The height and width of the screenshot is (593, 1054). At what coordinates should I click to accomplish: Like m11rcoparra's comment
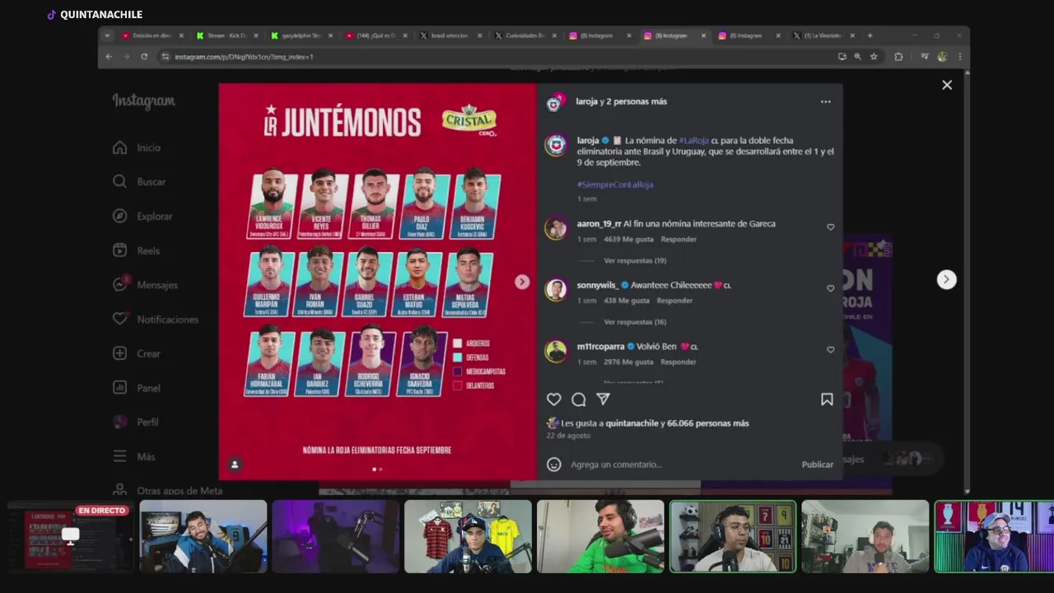point(830,350)
